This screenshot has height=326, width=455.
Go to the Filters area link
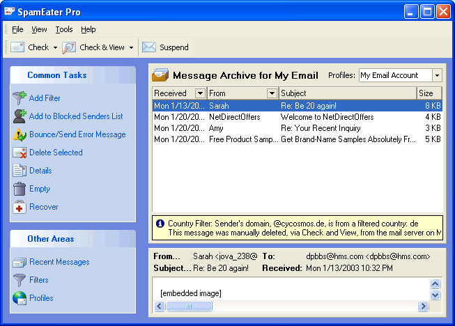[x=39, y=280]
